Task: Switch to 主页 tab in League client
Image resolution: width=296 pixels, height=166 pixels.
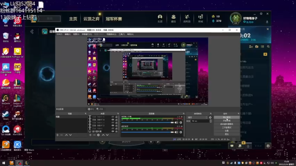Action: (x=73, y=19)
